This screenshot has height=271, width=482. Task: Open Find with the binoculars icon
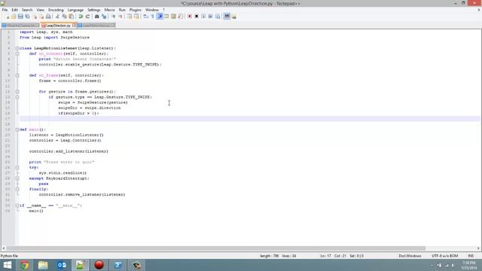click(96, 17)
